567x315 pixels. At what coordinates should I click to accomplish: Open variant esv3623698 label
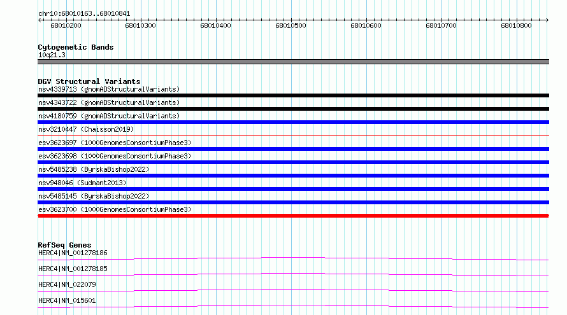coord(115,156)
